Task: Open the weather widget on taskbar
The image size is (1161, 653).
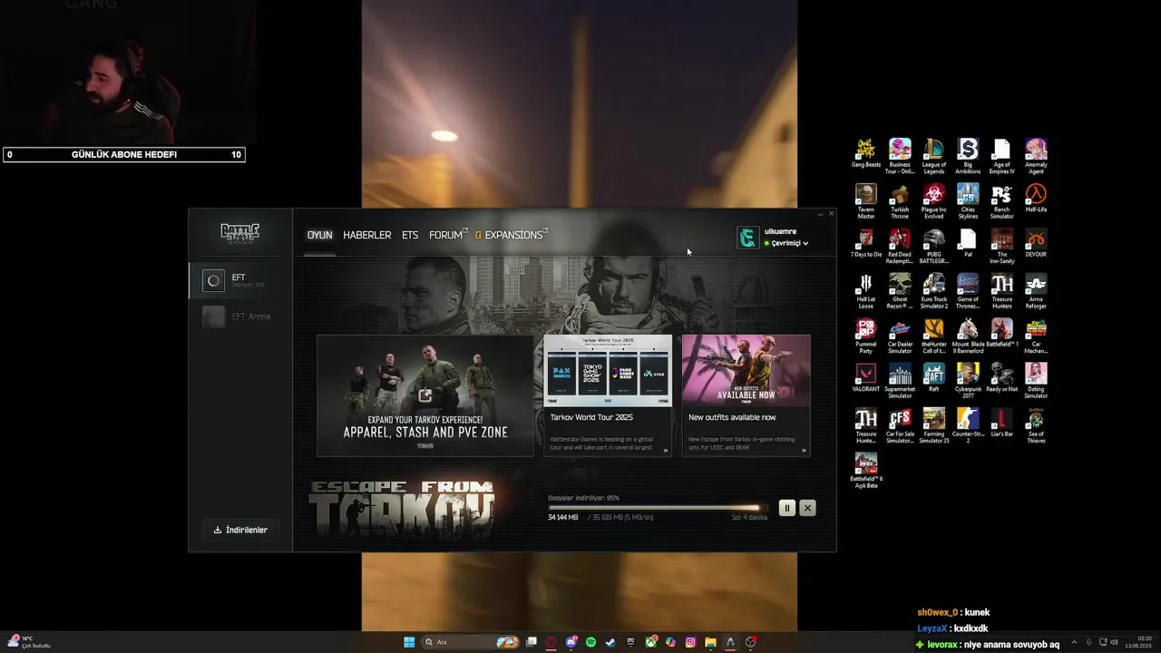Action: pyautogui.click(x=29, y=642)
